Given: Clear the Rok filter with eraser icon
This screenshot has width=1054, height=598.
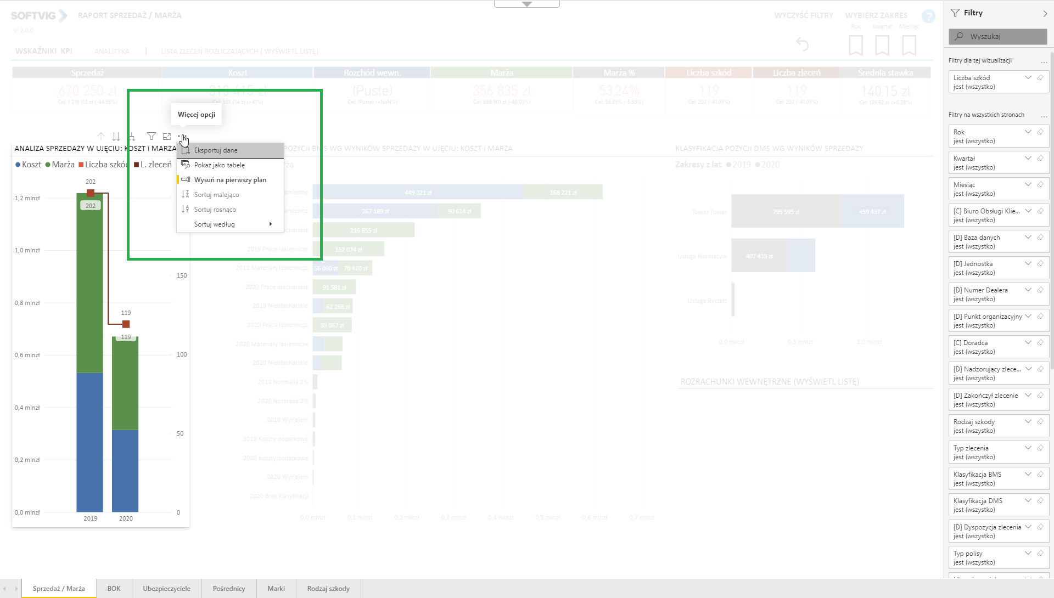Looking at the screenshot, I should point(1040,132).
